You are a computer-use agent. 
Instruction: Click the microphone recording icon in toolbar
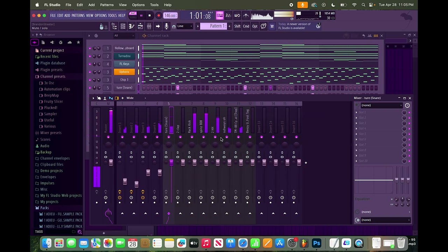166,26
